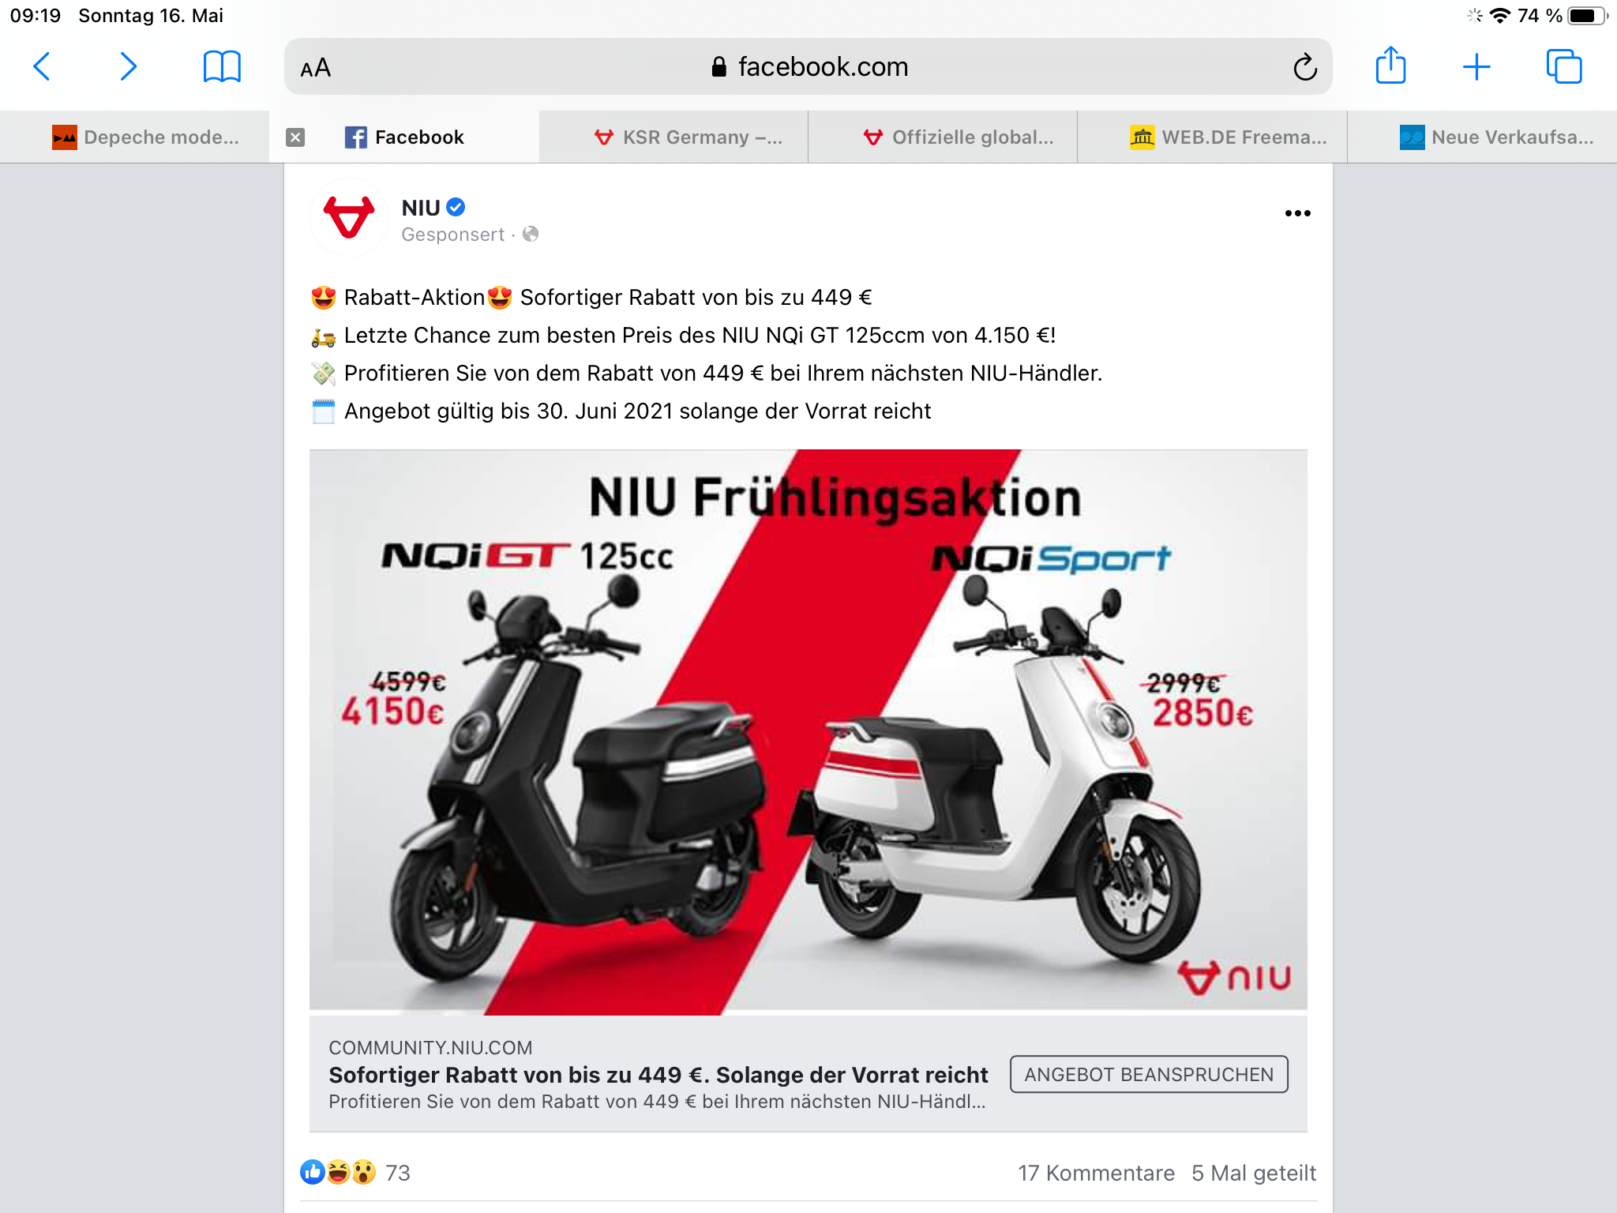Image resolution: width=1617 pixels, height=1213 pixels.
Task: Tap the NIU profile logo avatar
Action: (x=349, y=217)
